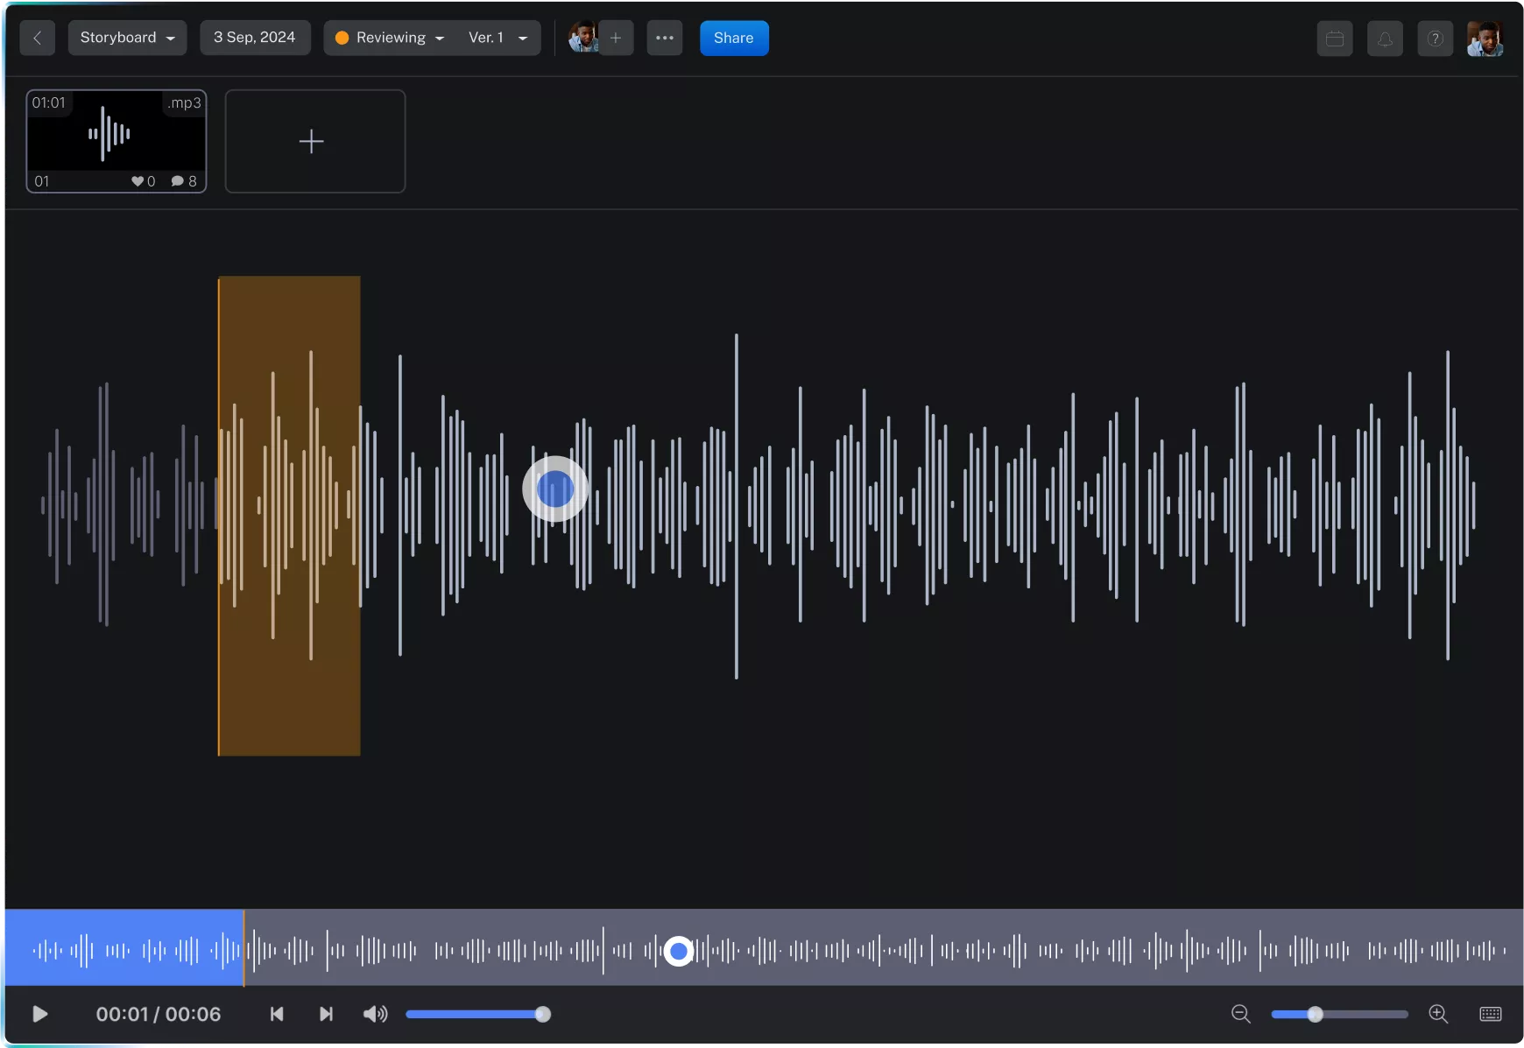
Task: Open the three-dot more options menu
Action: point(665,38)
